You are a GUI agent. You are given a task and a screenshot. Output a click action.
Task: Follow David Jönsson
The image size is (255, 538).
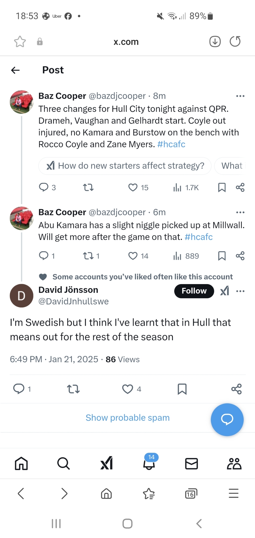[194, 291]
